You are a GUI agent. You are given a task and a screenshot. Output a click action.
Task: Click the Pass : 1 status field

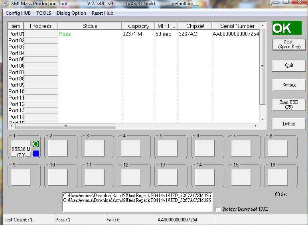[x=79, y=220]
